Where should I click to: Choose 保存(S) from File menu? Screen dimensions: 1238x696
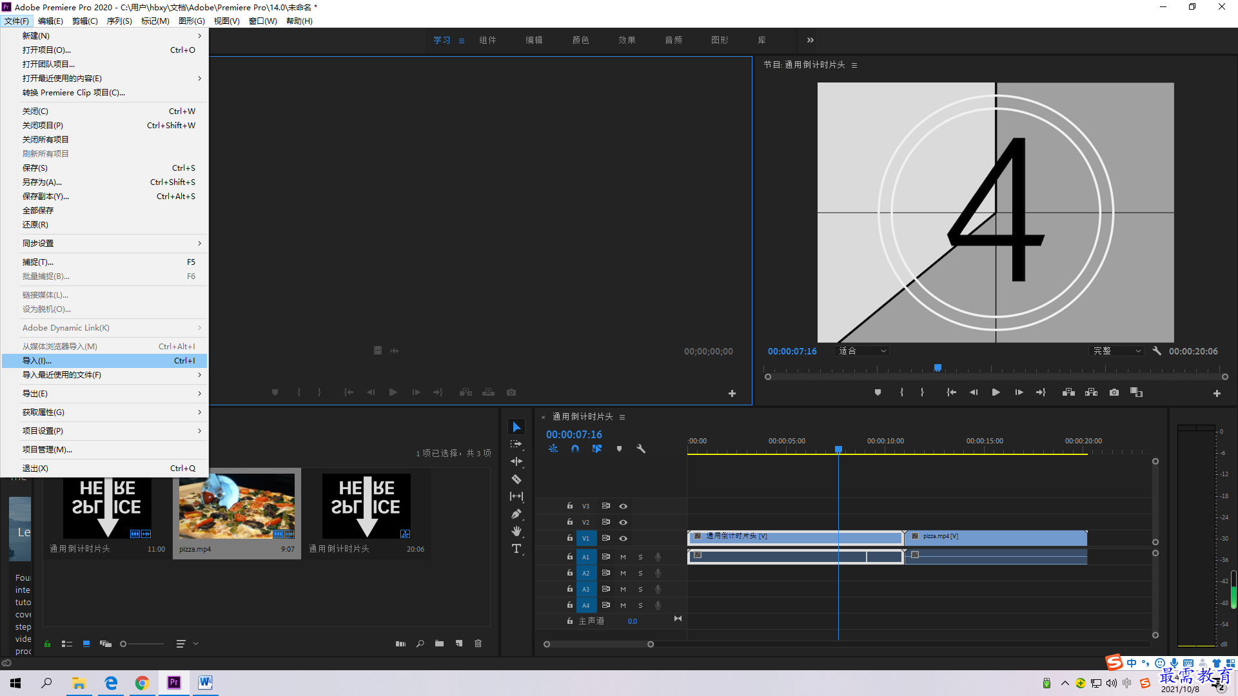pyautogui.click(x=104, y=168)
